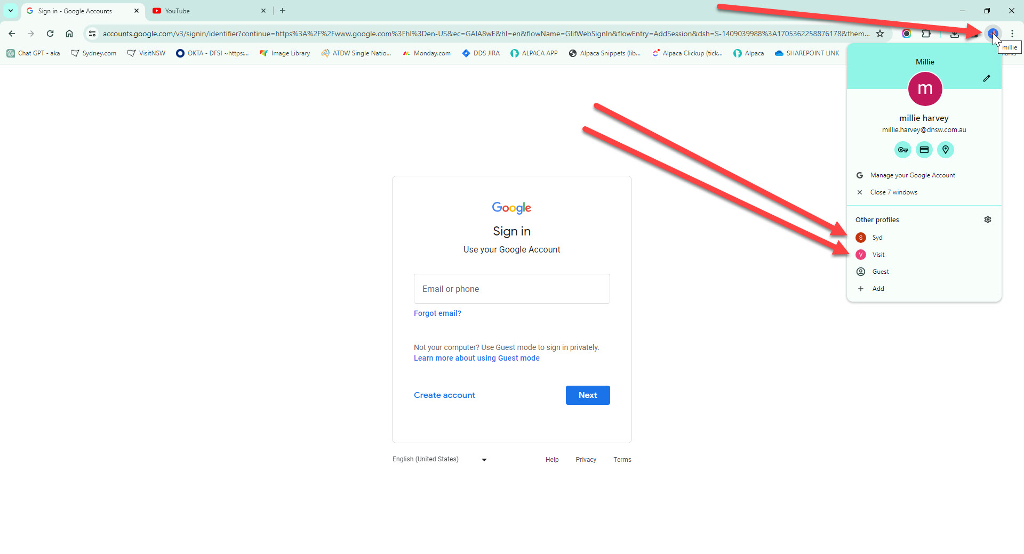The width and height of the screenshot is (1024, 554).
Task: Open the Alpaca Clickup bookmark
Action: pyautogui.click(x=687, y=53)
